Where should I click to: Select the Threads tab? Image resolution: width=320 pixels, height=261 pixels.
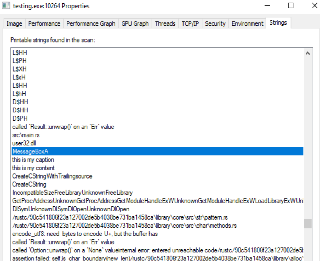click(165, 24)
